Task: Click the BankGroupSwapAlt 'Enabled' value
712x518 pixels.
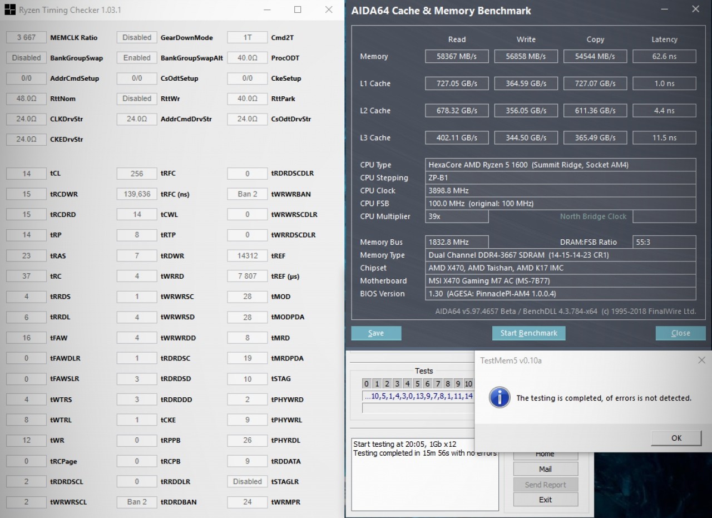Action: tap(137, 58)
